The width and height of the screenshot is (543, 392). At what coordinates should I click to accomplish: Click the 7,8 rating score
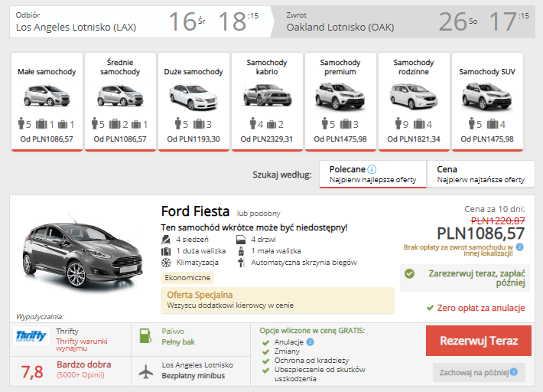click(x=32, y=372)
